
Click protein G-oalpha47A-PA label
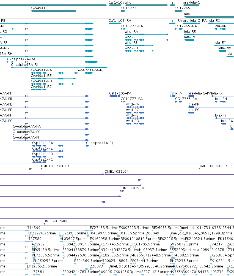(x=27, y=126)
